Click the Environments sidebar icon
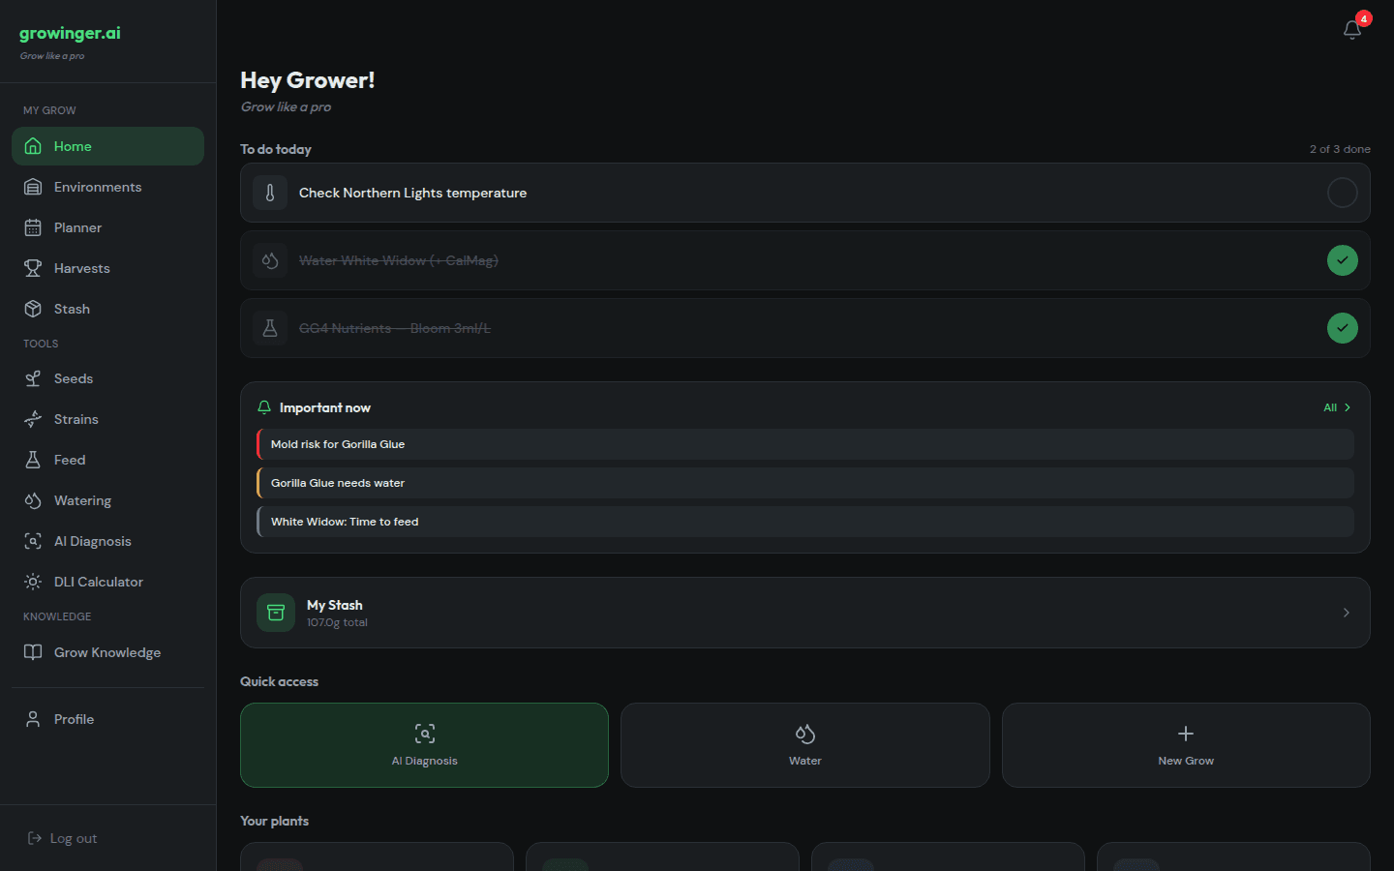 33,187
